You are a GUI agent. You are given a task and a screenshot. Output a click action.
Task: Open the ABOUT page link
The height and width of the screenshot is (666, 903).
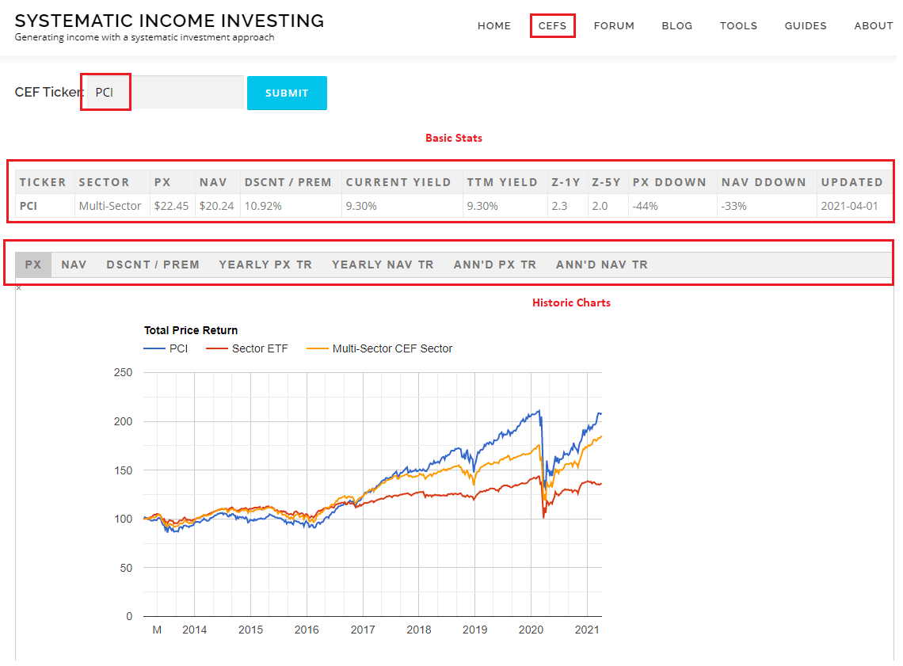tap(874, 26)
